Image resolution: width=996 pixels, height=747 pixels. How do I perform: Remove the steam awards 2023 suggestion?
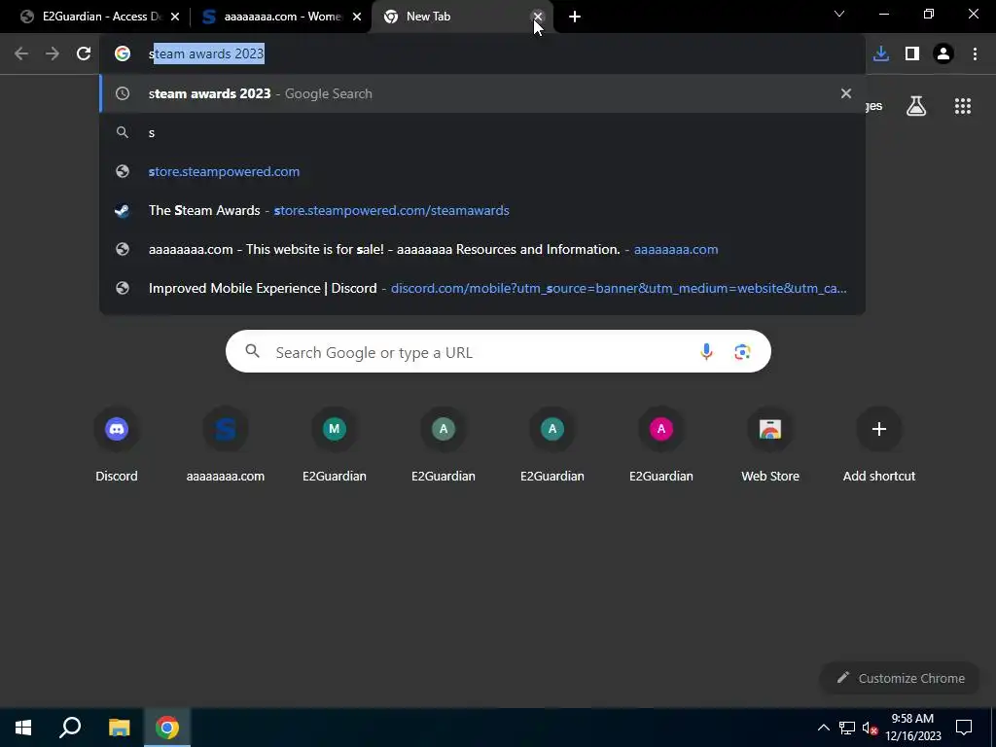point(846,93)
